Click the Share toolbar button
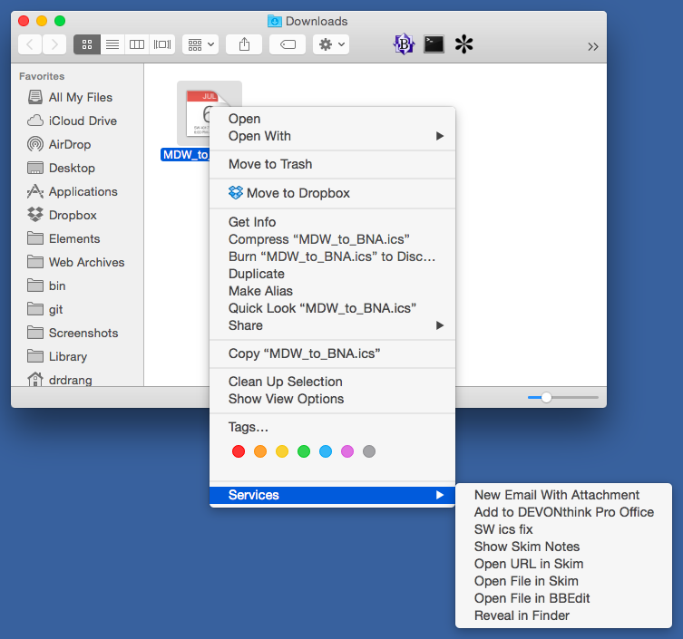Screen dimensions: 683x639 pyautogui.click(x=244, y=44)
